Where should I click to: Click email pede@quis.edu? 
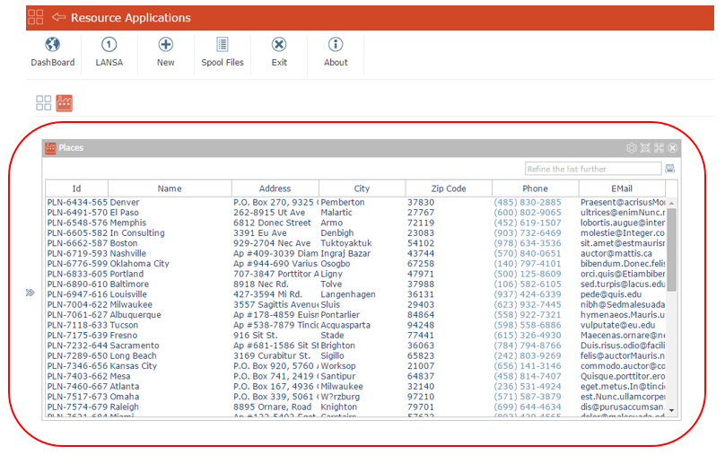[611, 294]
